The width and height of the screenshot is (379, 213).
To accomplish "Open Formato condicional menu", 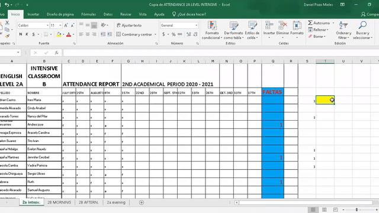I will [x=212, y=30].
